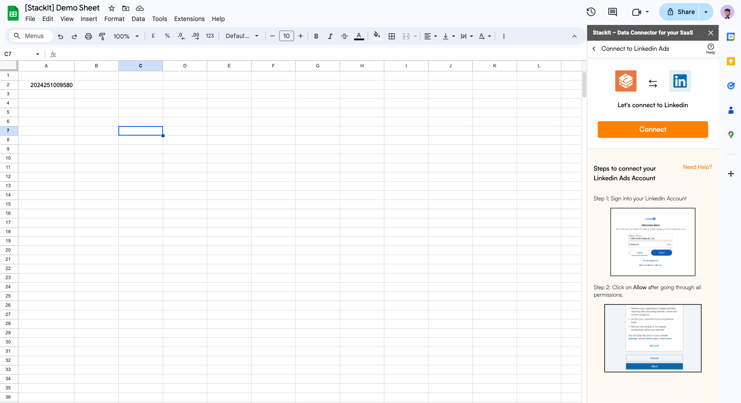
Task: Open the Google account avatar
Action: (727, 12)
